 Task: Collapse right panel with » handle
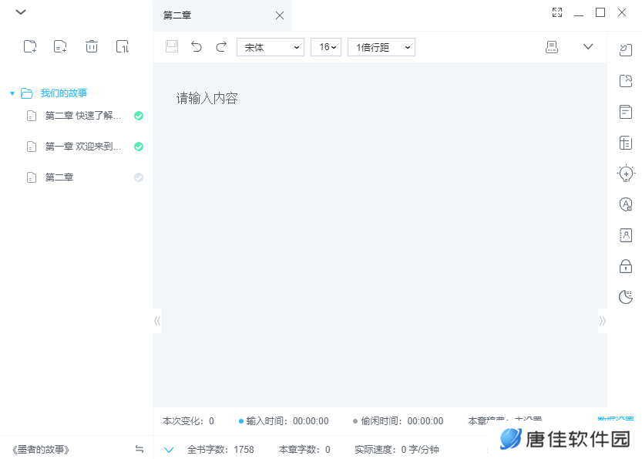[x=602, y=321]
